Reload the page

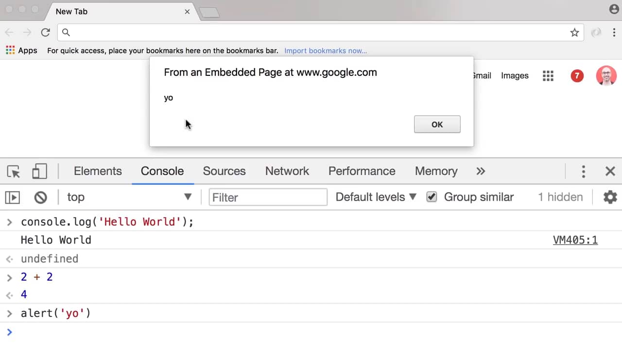point(46,33)
